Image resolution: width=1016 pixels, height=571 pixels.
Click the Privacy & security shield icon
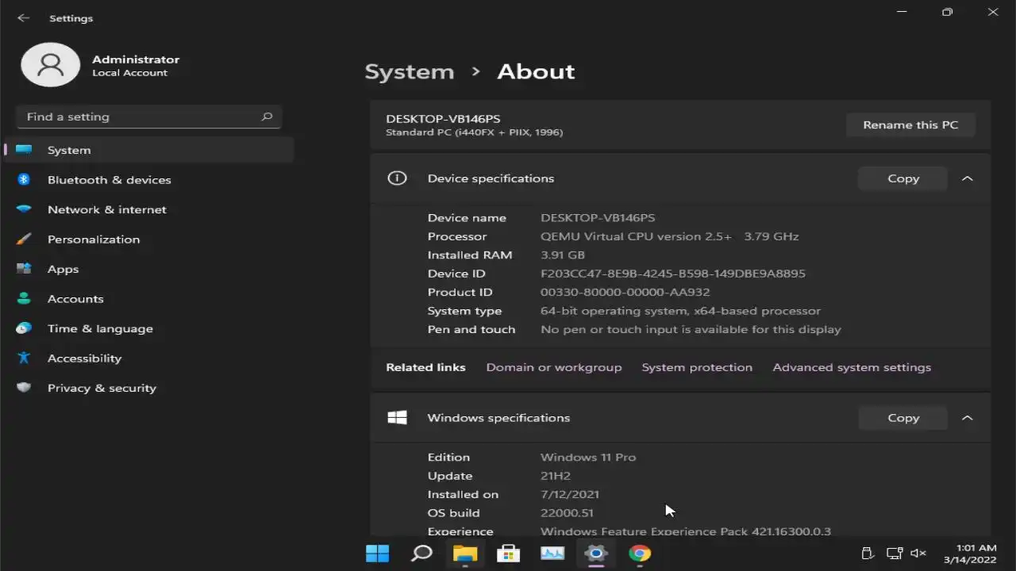[24, 388]
